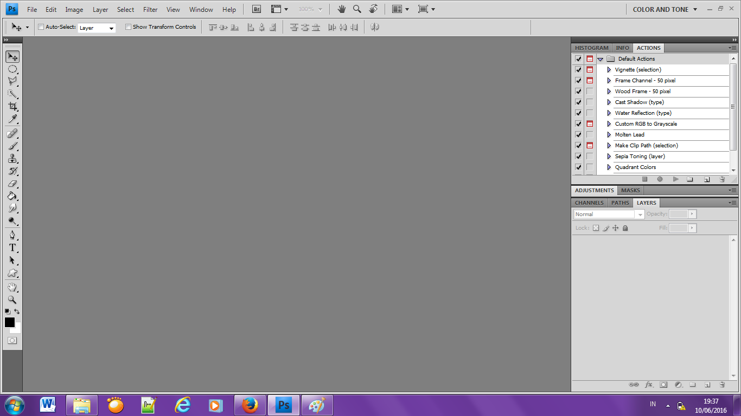741x416 pixels.
Task: Open the Image menu
Action: [74, 9]
